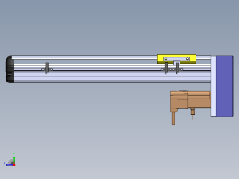239x179 pixels.
Task: Select the lavender lower body of the rail
Action: click(113, 77)
